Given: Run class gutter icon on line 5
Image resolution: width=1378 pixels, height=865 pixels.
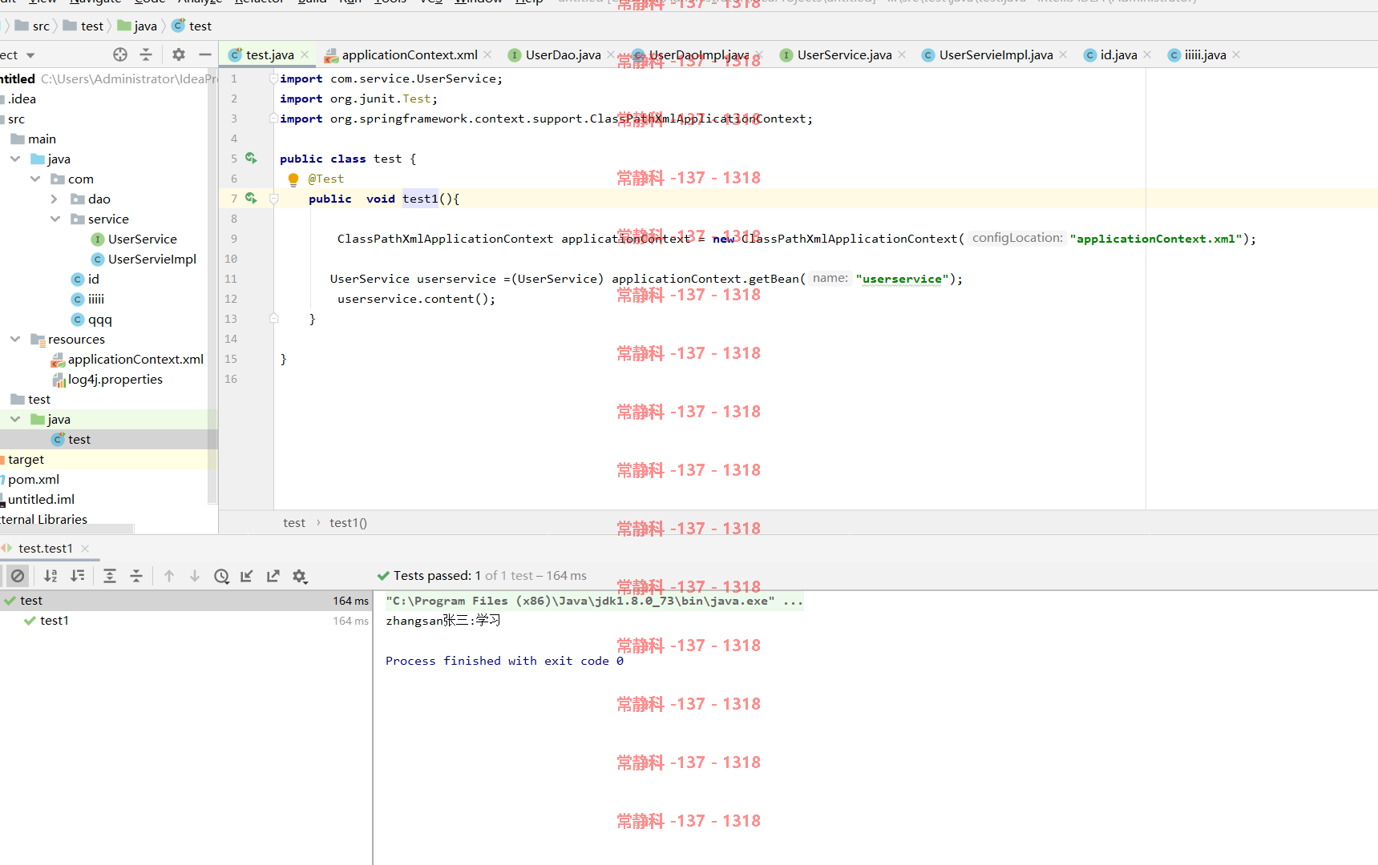Looking at the screenshot, I should pos(251,159).
